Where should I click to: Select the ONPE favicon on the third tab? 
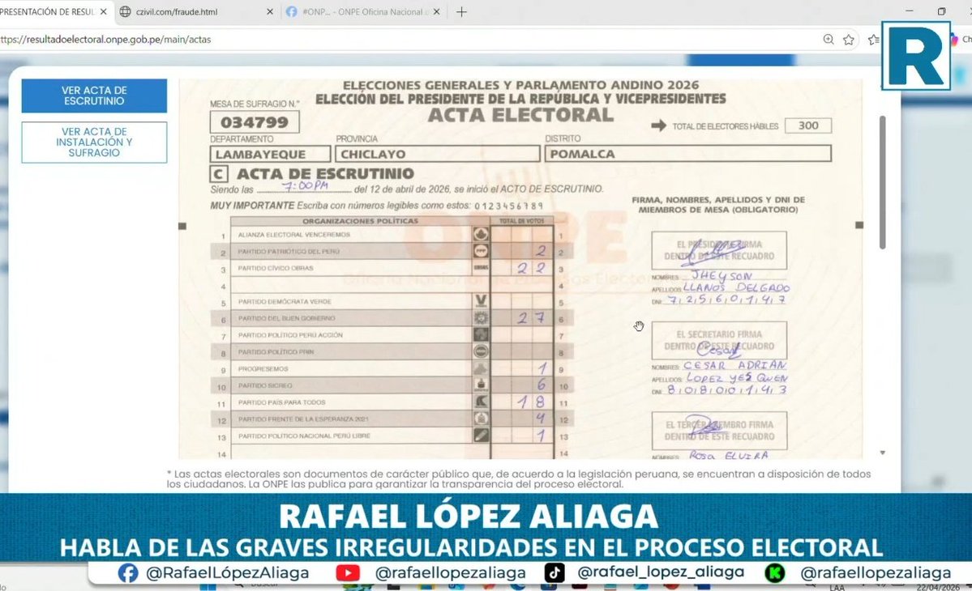click(290, 11)
